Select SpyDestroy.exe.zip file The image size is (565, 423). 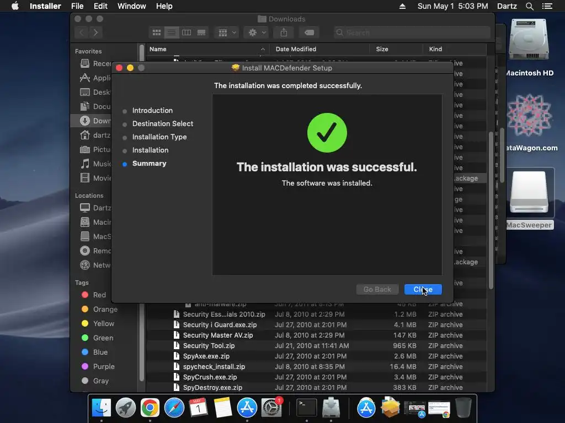pyautogui.click(x=316, y=387)
